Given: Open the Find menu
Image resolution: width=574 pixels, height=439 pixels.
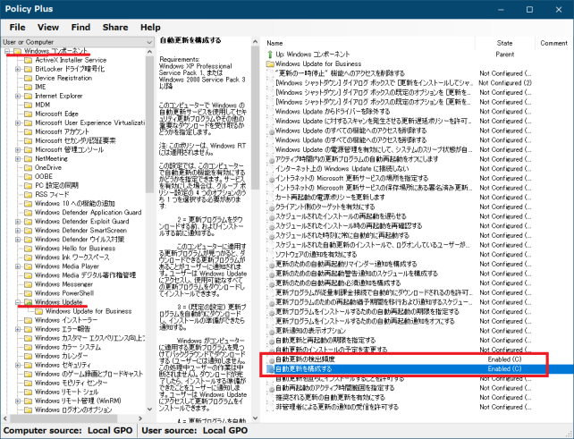Looking at the screenshot, I should [80, 28].
